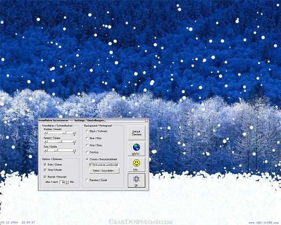281x225 pixels.
Task: Open the WWW globe icon button
Action: click(x=136, y=148)
